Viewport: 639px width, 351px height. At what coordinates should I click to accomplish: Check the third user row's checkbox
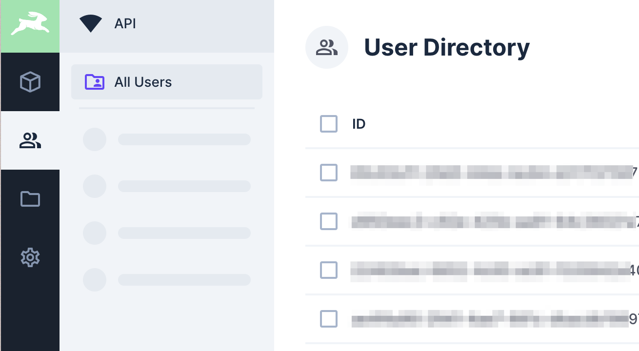click(x=329, y=270)
